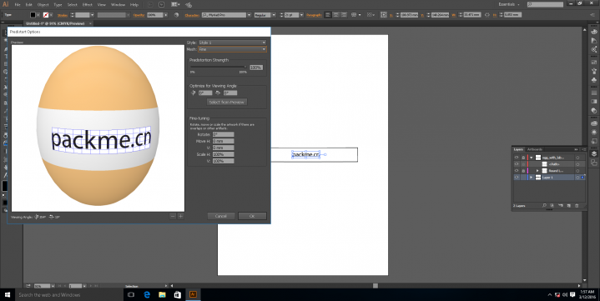This screenshot has width=600, height=301.
Task: Expand Layer 1 disclosure triangle
Action: click(x=531, y=178)
